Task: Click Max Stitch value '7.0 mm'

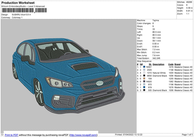Action: pyautogui.click(x=156, y=49)
